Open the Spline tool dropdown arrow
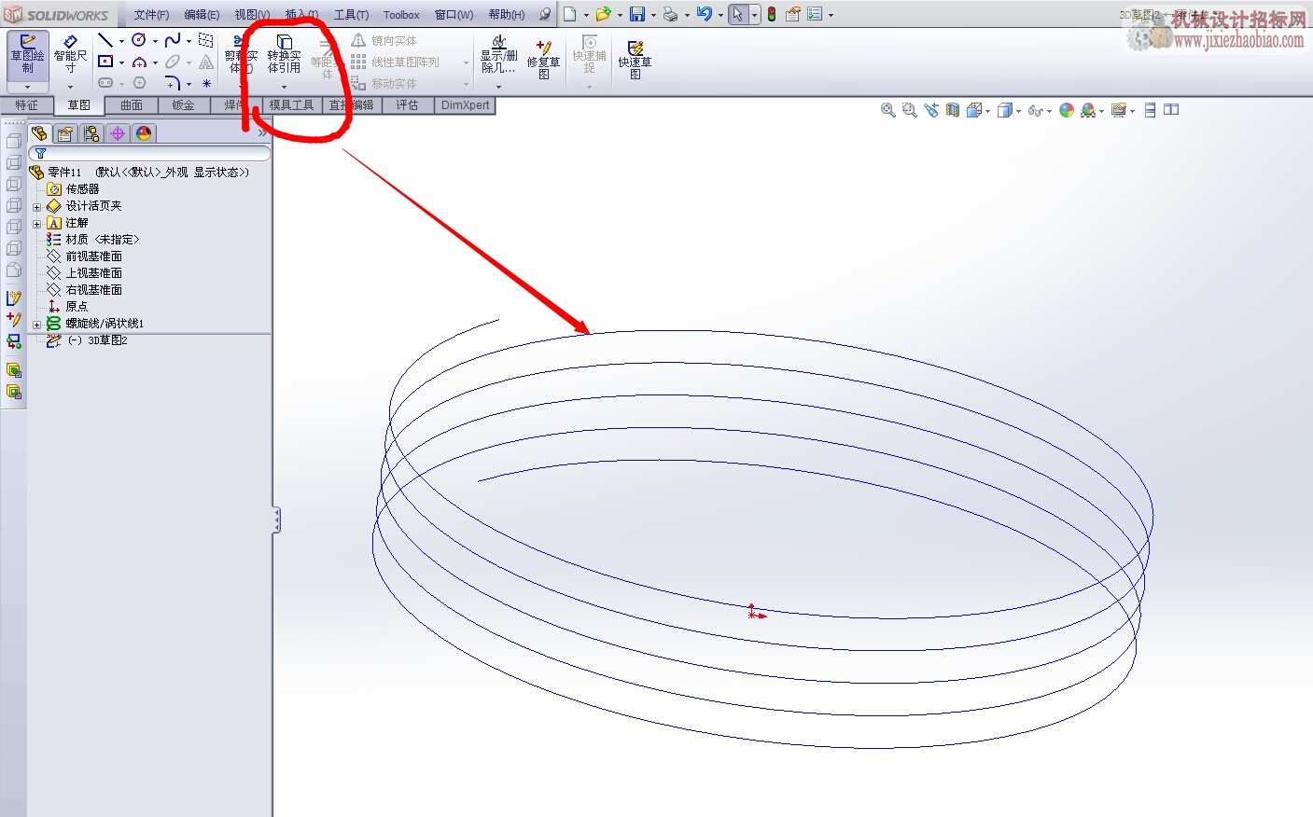This screenshot has width=1313, height=817. [189, 41]
